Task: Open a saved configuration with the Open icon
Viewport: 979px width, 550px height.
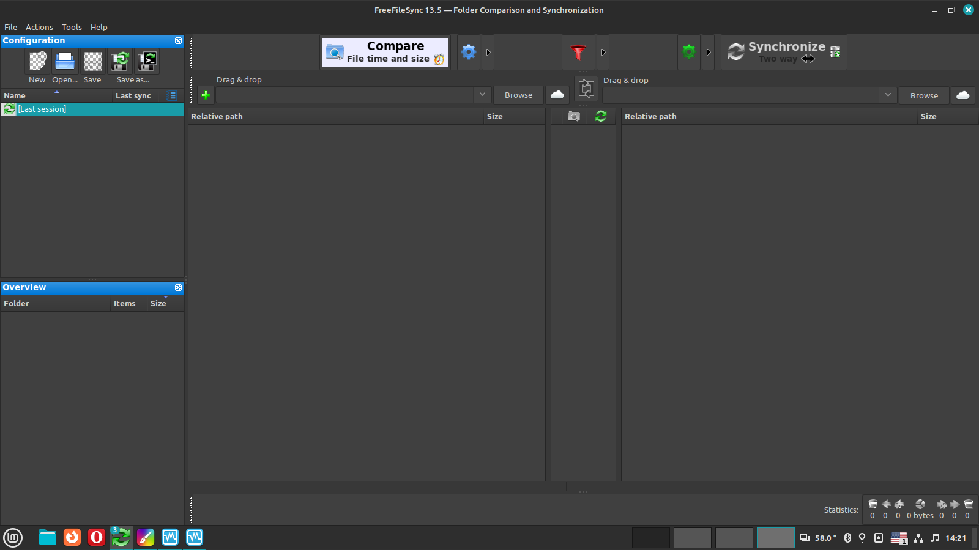Action: (65, 61)
